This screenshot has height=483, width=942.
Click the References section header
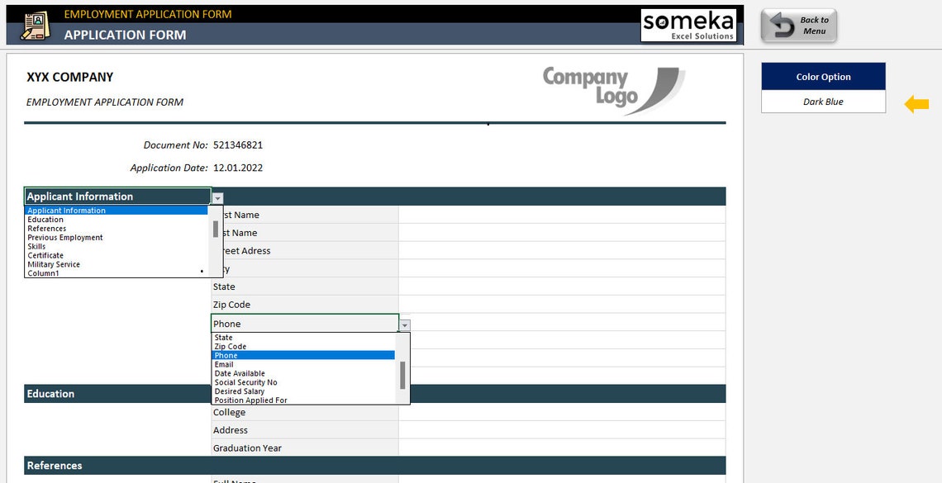pyautogui.click(x=55, y=465)
